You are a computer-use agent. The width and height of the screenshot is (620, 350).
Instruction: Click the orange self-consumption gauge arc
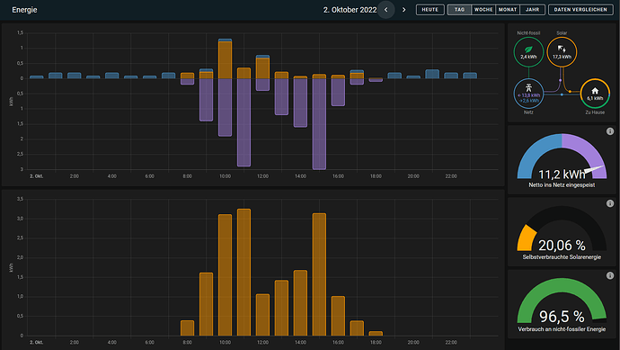527,238
